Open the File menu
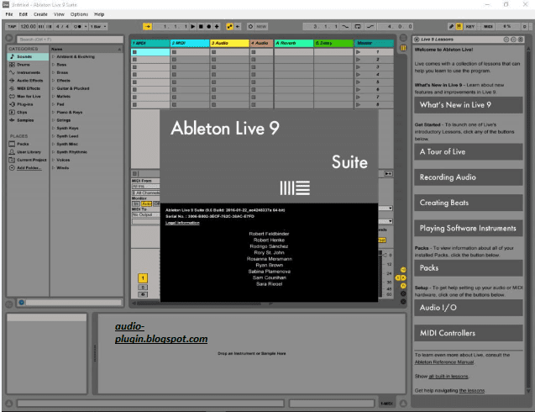This screenshot has height=412, width=535. click(x=9, y=14)
